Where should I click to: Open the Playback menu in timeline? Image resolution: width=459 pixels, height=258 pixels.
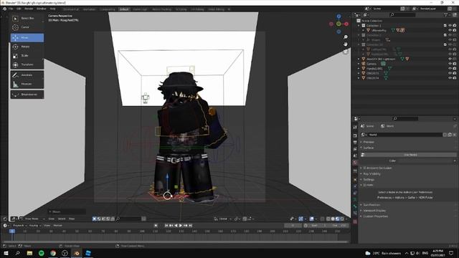(x=20, y=226)
